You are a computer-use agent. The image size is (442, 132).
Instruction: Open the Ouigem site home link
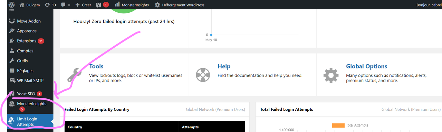(x=30, y=5)
